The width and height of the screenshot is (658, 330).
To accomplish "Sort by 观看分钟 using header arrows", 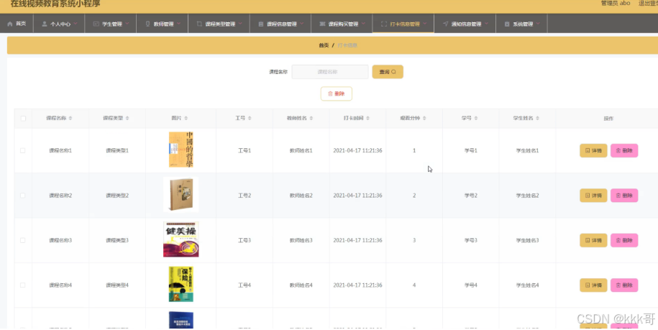I will [424, 118].
